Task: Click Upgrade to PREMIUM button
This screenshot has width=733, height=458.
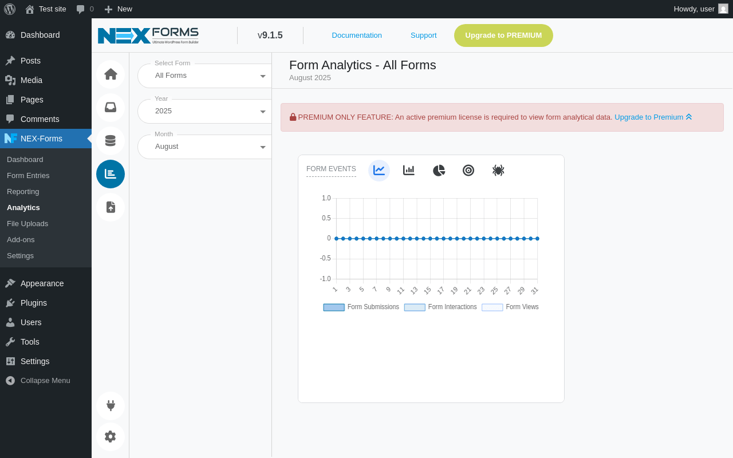Action: 503,35
